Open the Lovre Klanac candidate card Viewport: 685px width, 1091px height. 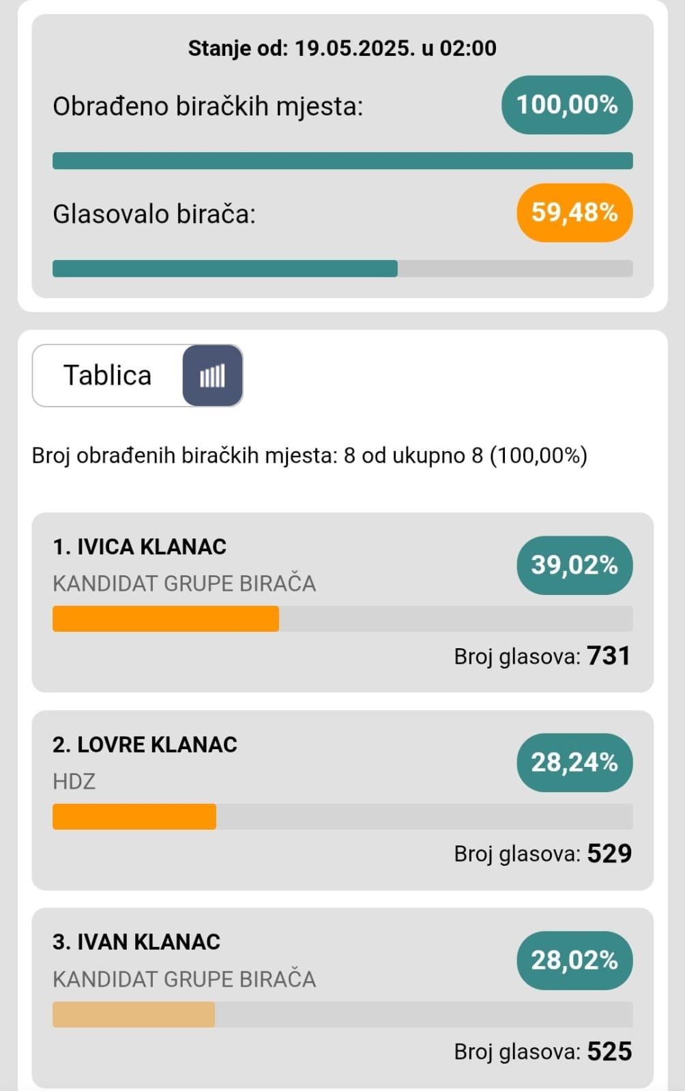[x=342, y=800]
